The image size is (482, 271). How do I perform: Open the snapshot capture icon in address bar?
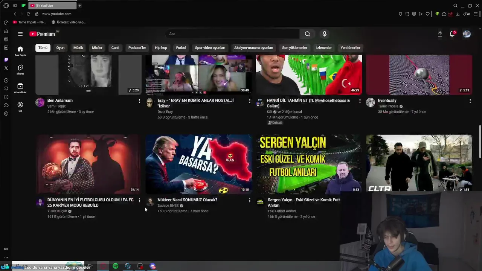coord(407,14)
